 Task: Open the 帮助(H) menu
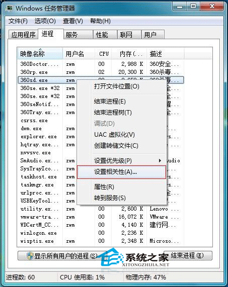(100, 21)
